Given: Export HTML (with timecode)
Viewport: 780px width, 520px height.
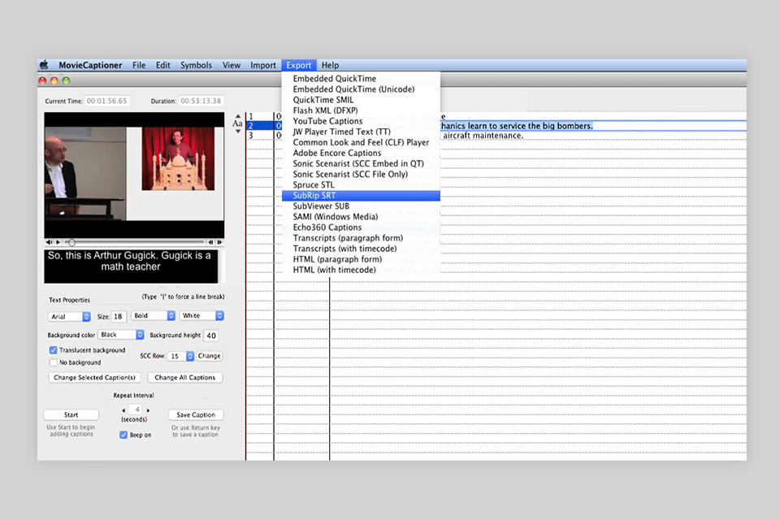Looking at the screenshot, I should (361, 270).
